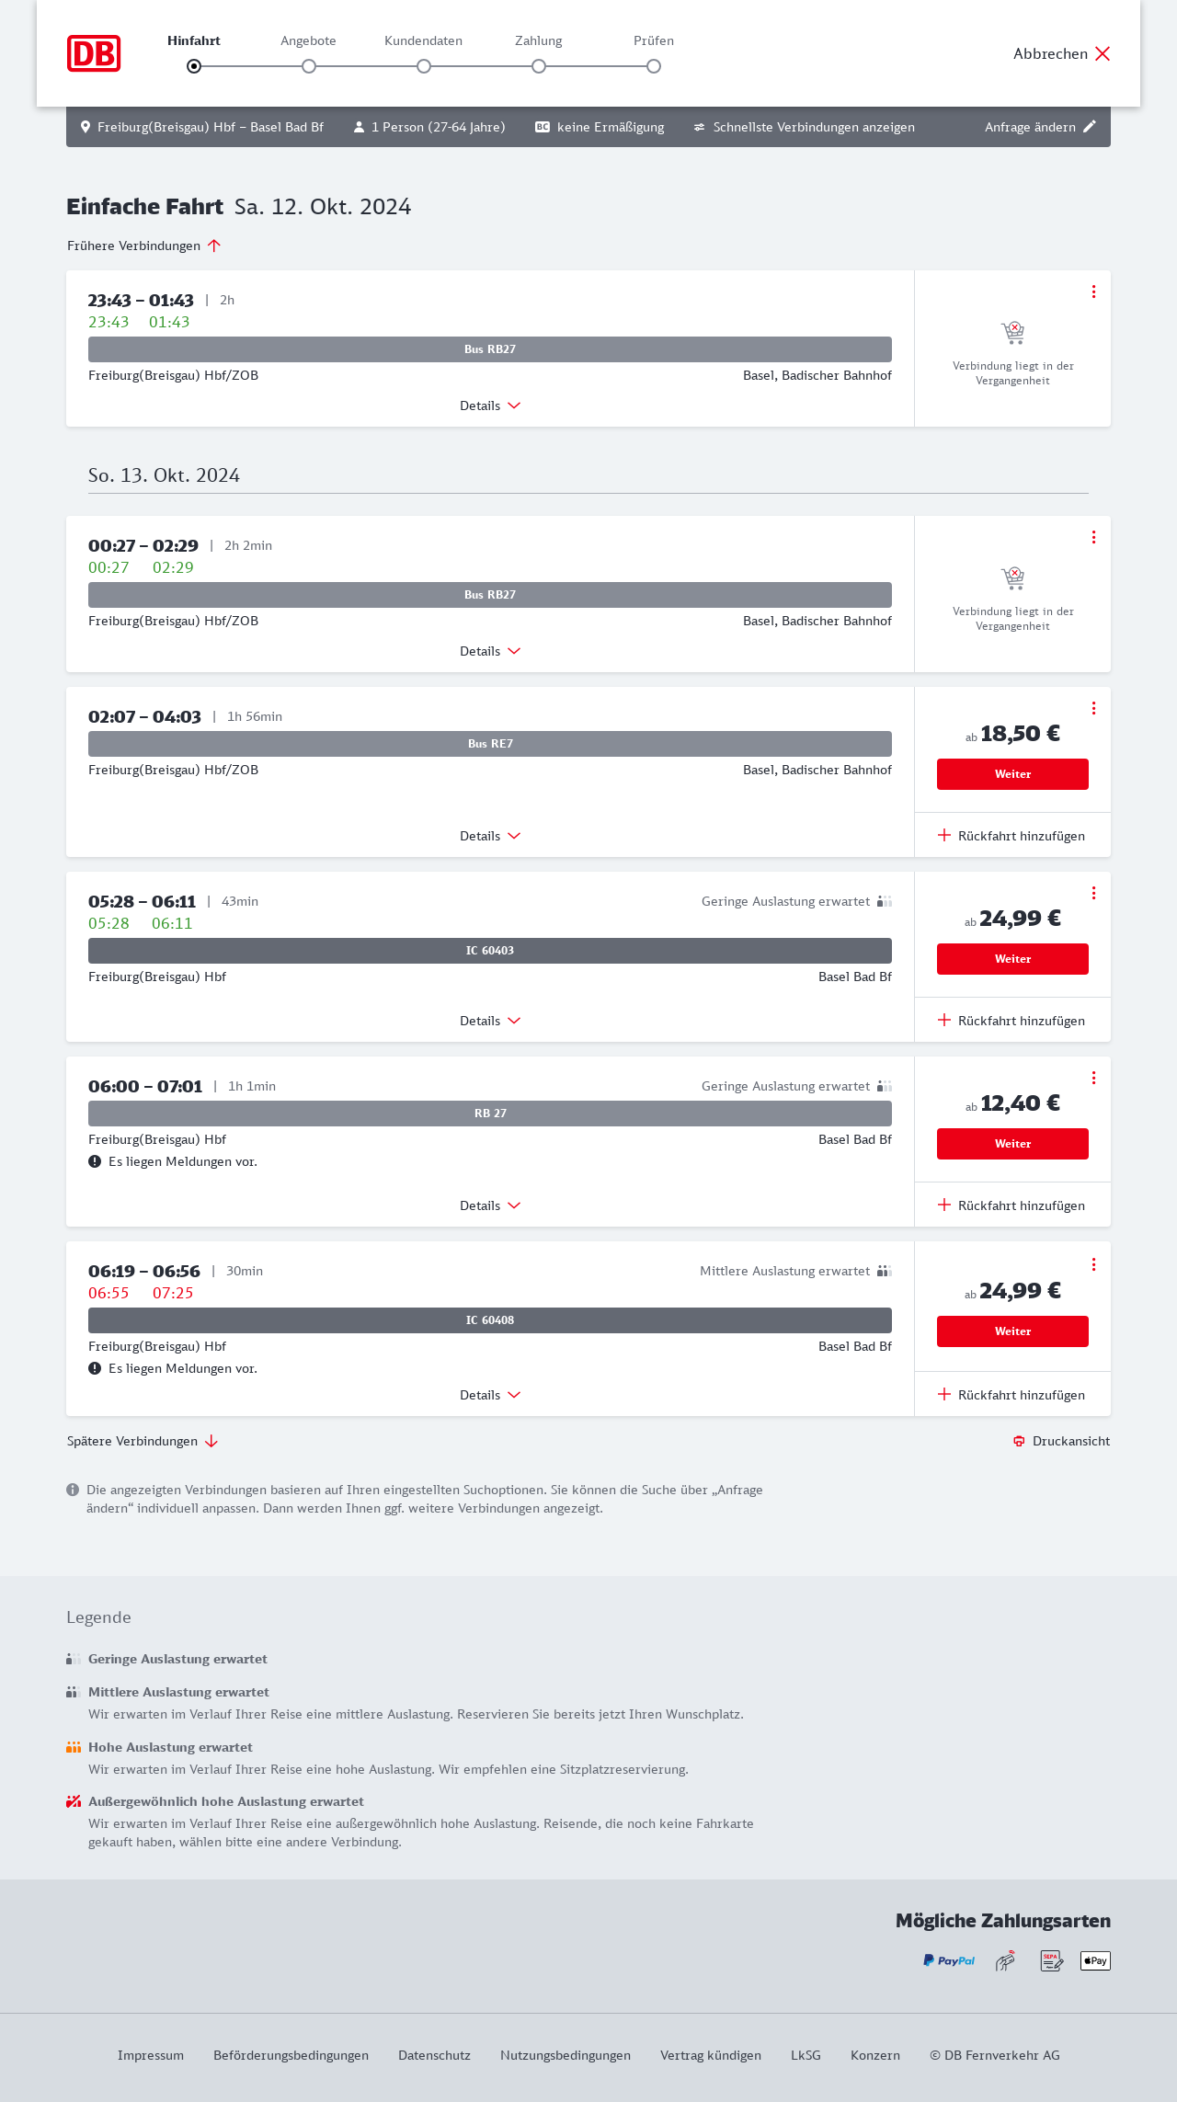Select the Angebote progress step circle
1177x2102 pixels.
click(x=309, y=66)
